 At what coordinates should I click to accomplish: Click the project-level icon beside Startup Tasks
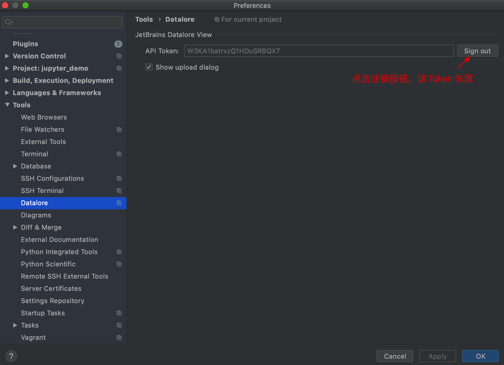tap(119, 313)
